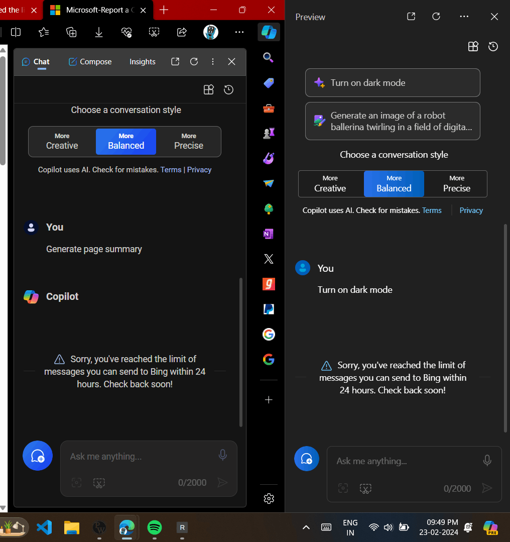Open the Games chess sidebar icon
The width and height of the screenshot is (510, 542).
(269, 133)
